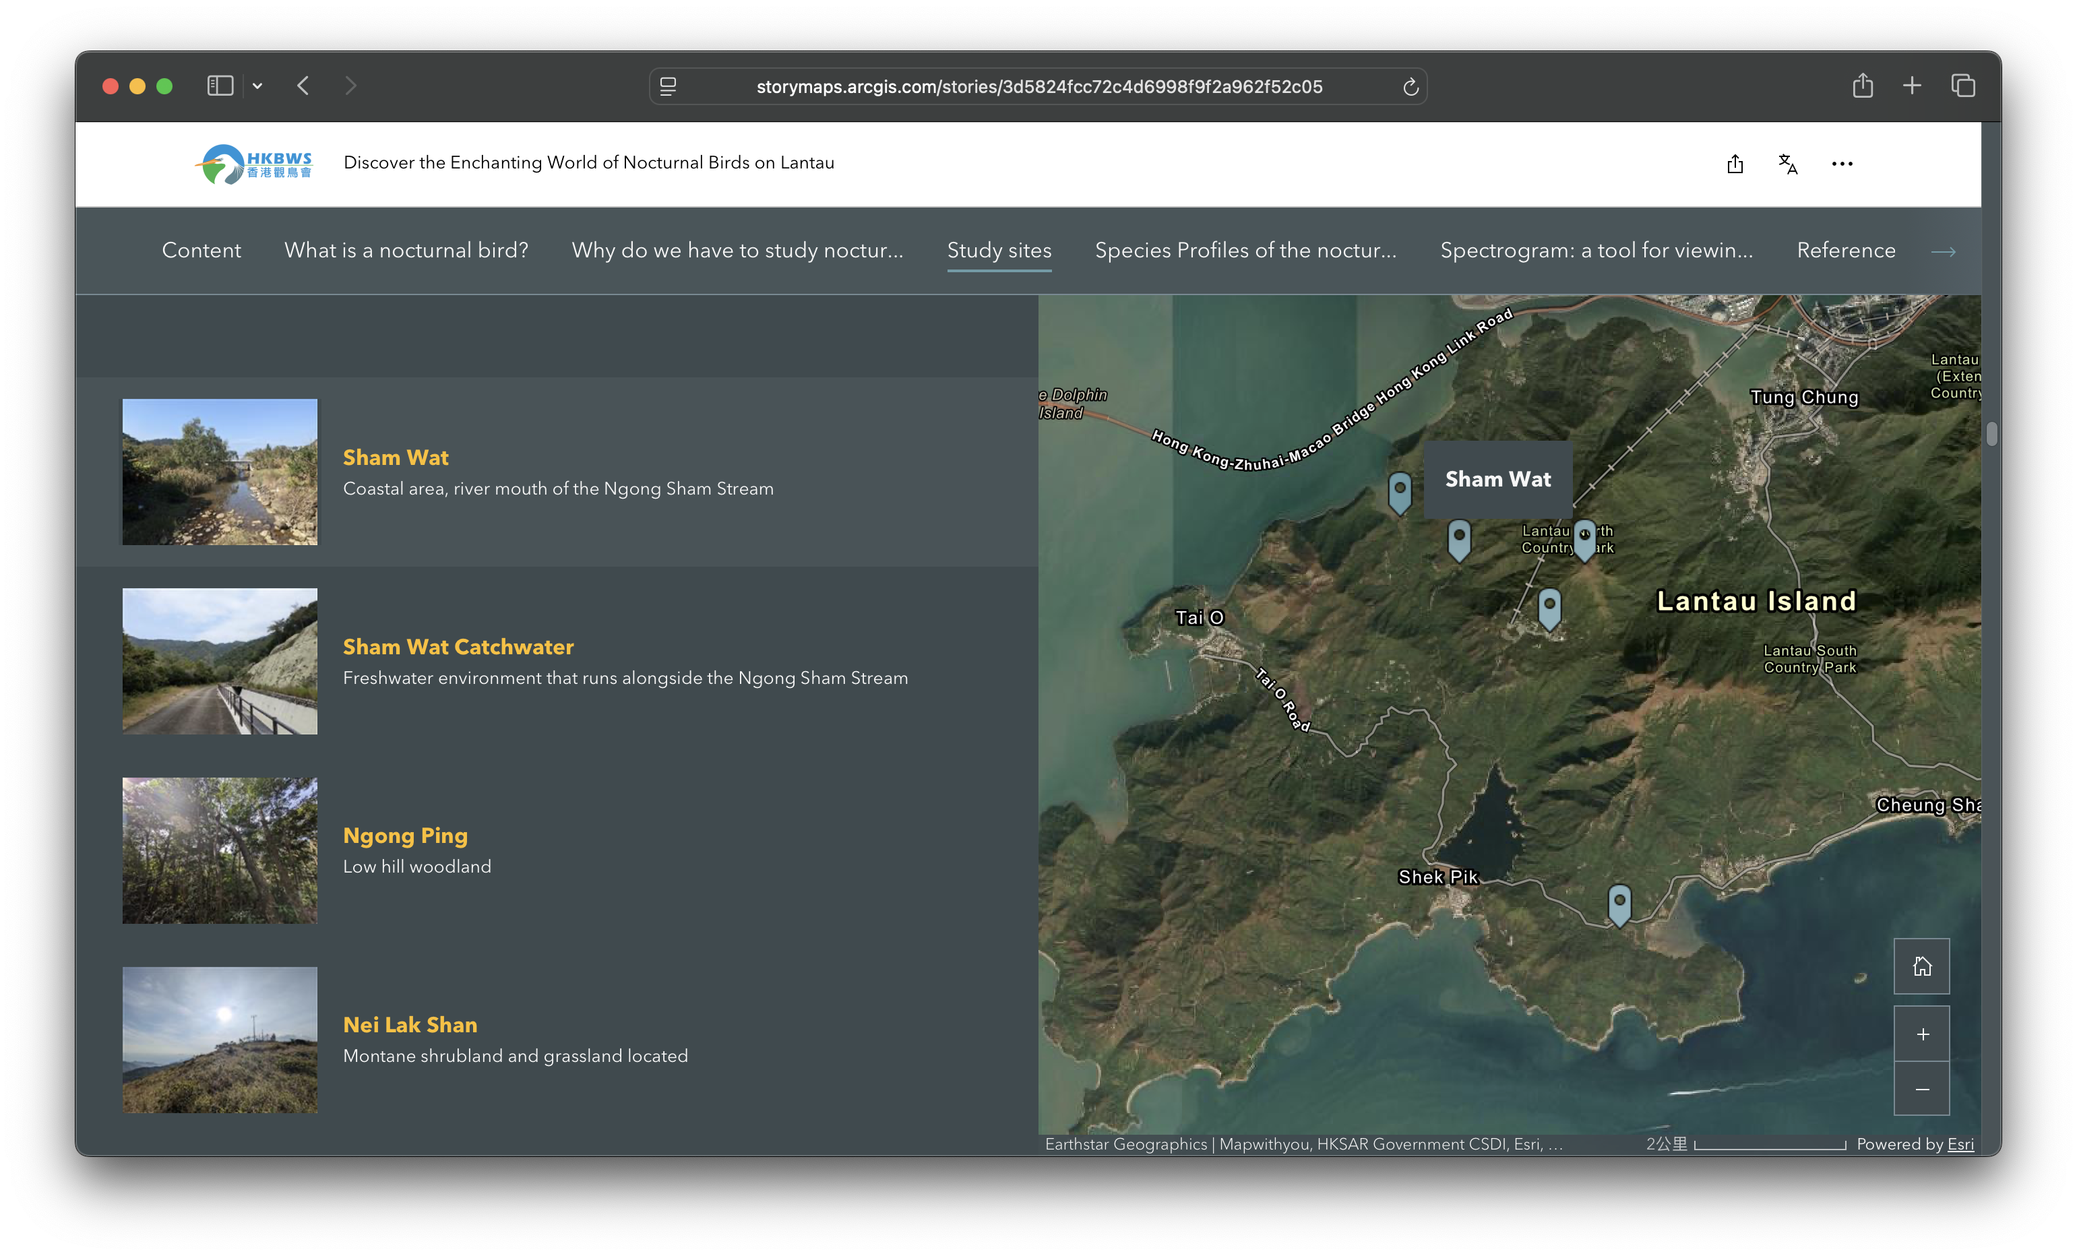This screenshot has height=1256, width=2077.
Task: Open the Safari tab overview
Action: click(1962, 86)
